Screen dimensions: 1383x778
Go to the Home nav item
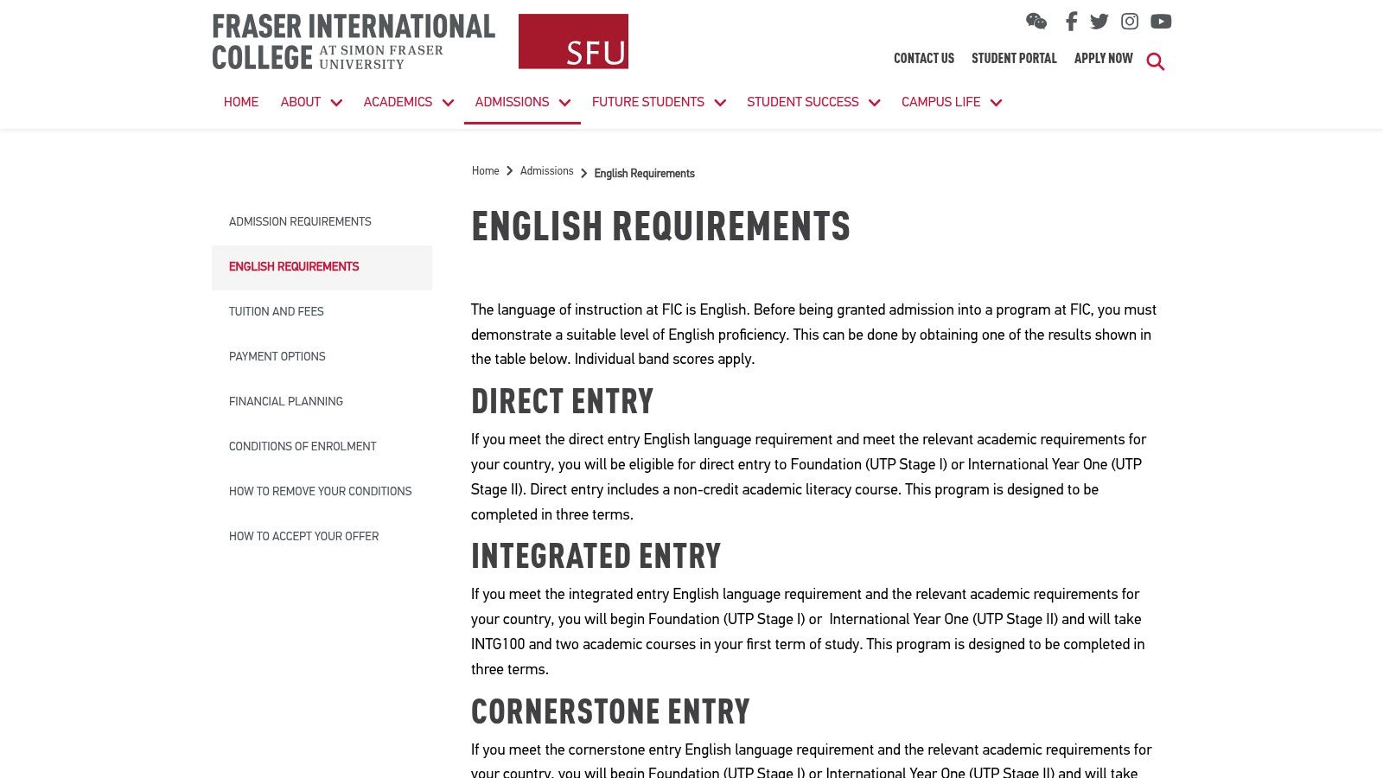point(241,102)
